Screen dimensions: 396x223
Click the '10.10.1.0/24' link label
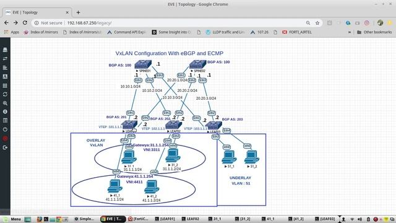[x=131, y=87]
